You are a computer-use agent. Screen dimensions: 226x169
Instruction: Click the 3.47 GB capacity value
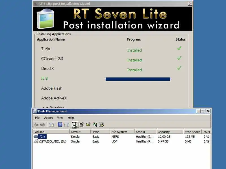click(163, 141)
